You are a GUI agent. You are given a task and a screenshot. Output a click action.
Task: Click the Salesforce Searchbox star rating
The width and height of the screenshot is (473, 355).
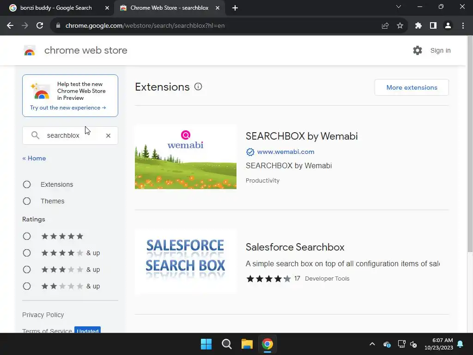[x=268, y=278]
